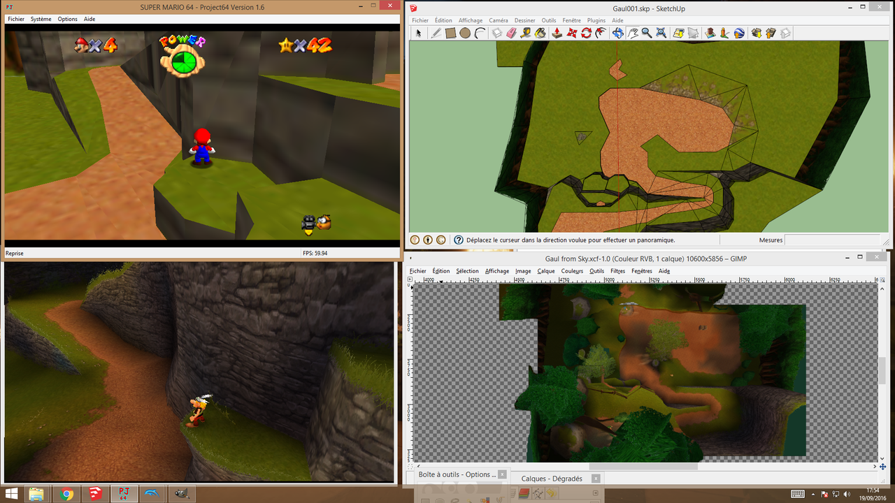
Task: Open Caméra menu in SketchUp
Action: [499, 20]
